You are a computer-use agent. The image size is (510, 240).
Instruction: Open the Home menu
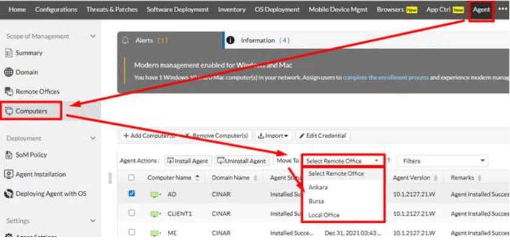[x=17, y=10]
